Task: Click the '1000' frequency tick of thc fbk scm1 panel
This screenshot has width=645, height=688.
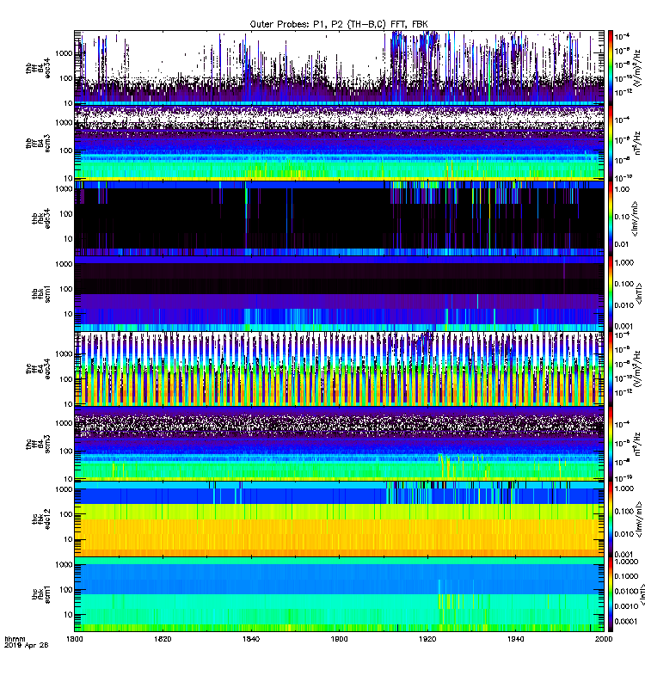Action: 64,565
